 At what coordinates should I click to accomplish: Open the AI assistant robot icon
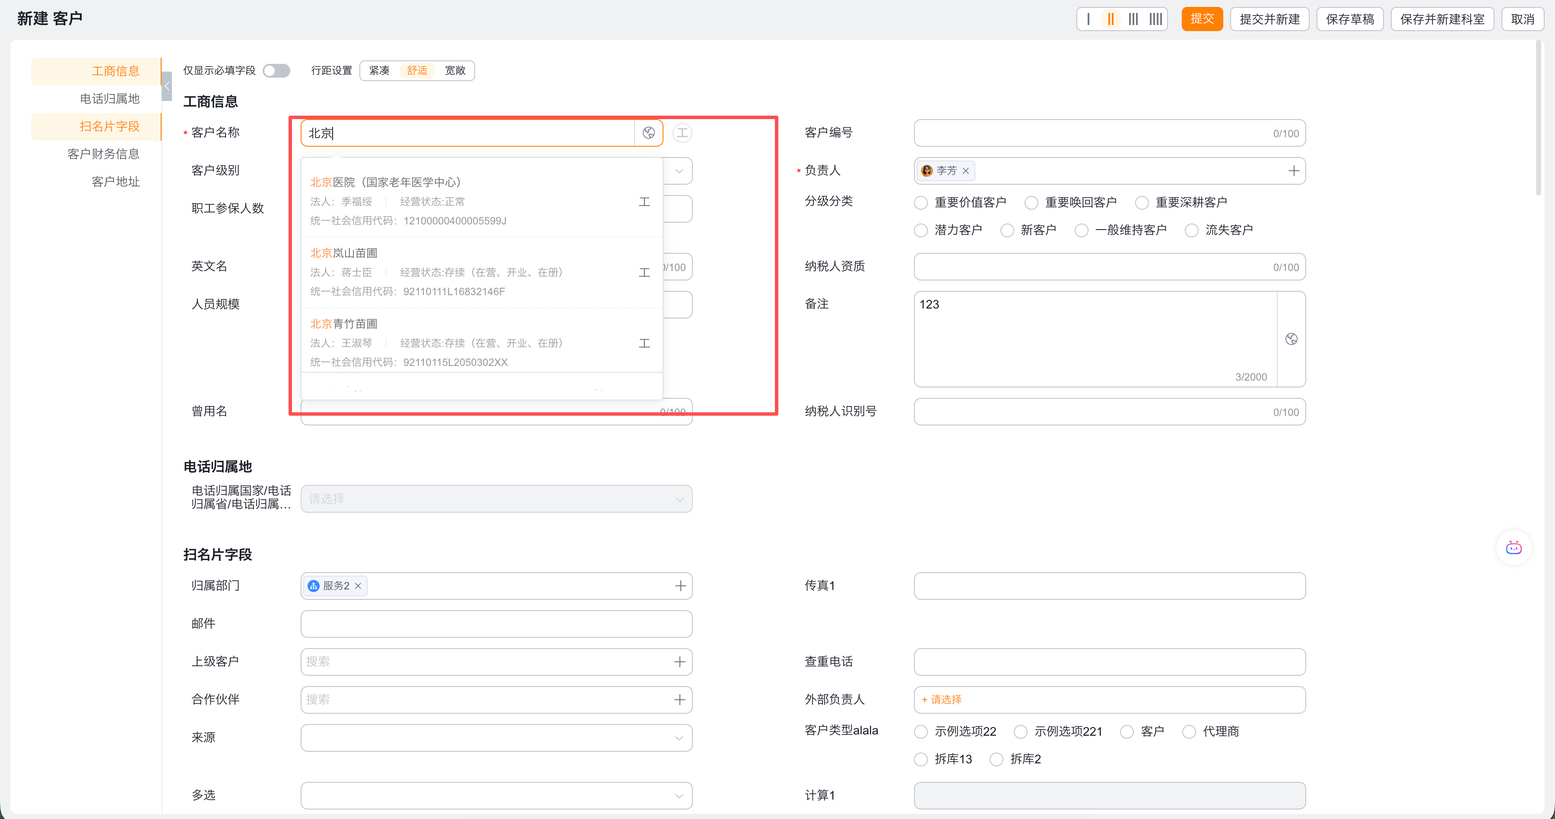(x=1514, y=548)
